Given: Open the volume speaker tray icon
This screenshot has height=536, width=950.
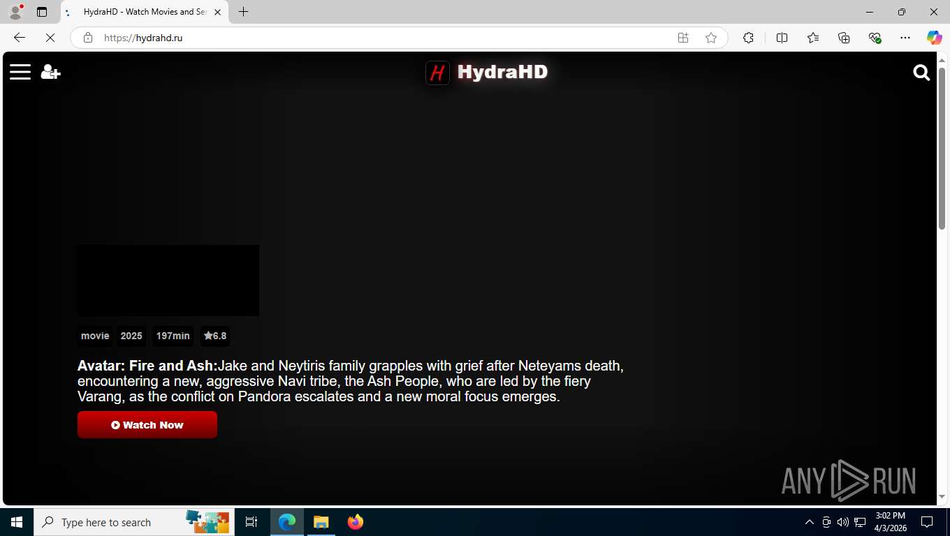Looking at the screenshot, I should [x=843, y=522].
